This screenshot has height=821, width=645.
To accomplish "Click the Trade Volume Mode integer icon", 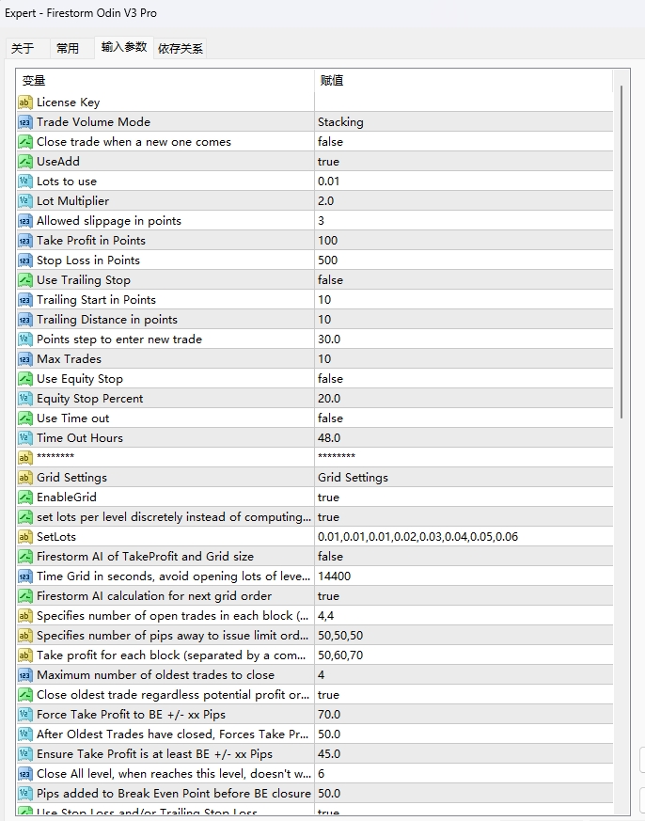I will [25, 122].
